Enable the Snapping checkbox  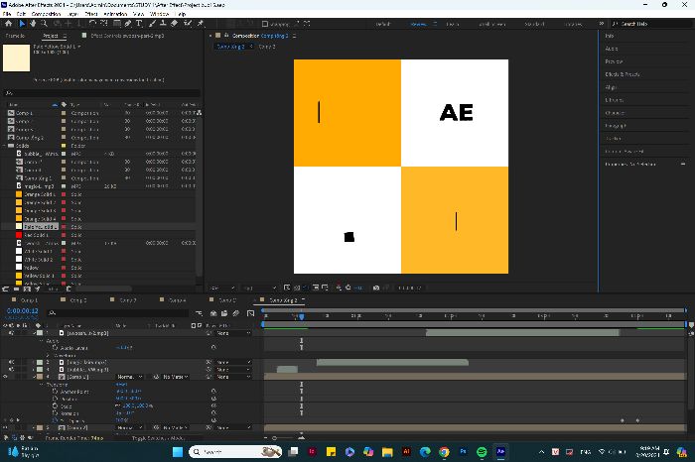coord(265,24)
